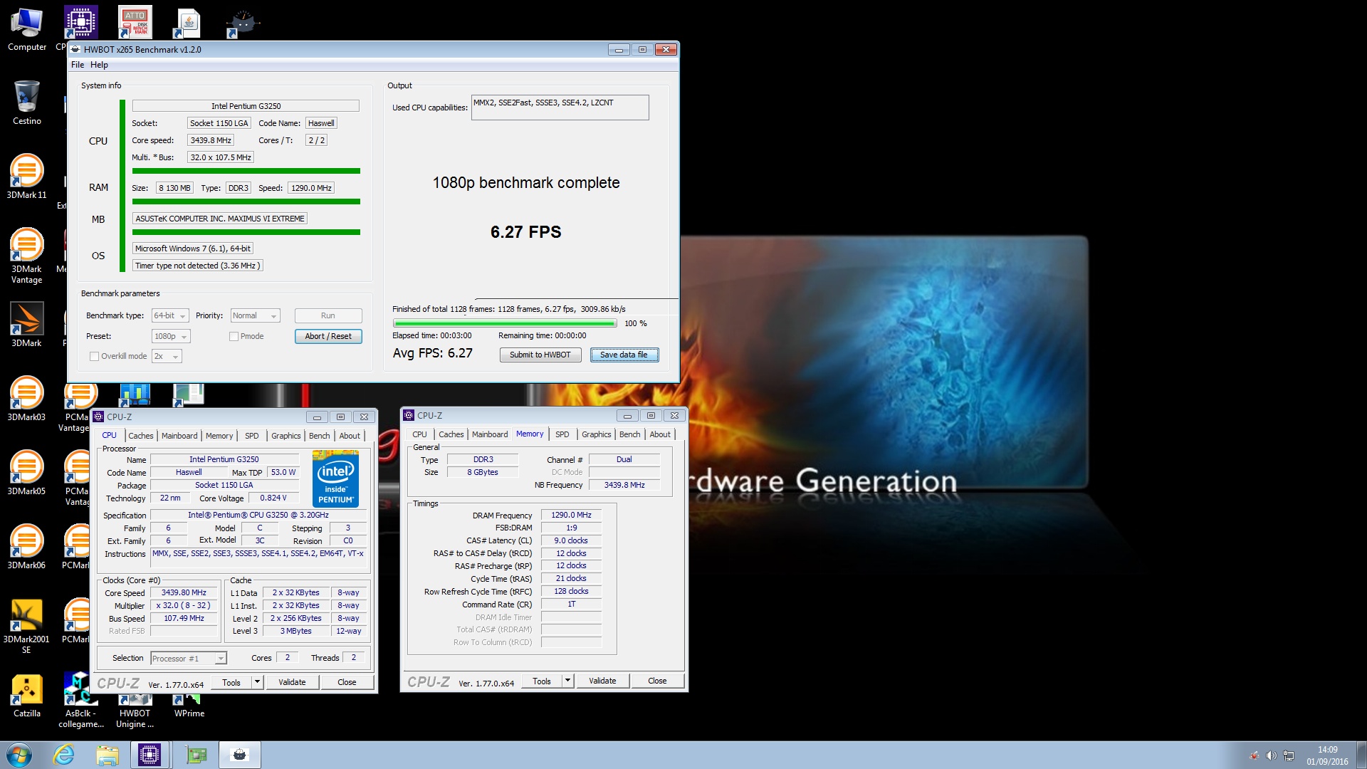Switch to CPU-Z via taskbar button
1367x769 pixels.
150,755
